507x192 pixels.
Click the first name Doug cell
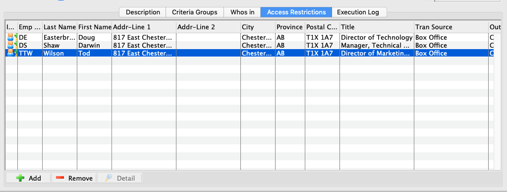(95, 38)
